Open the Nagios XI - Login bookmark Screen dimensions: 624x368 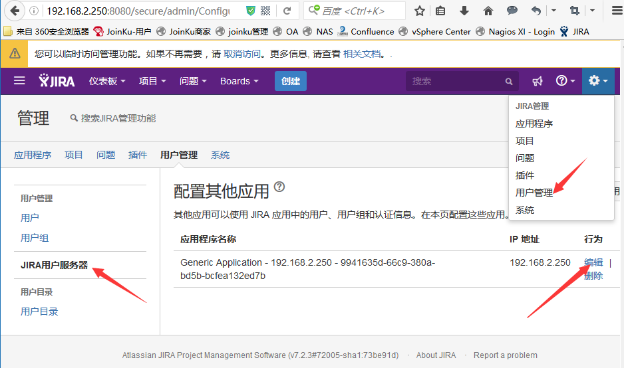(x=516, y=31)
